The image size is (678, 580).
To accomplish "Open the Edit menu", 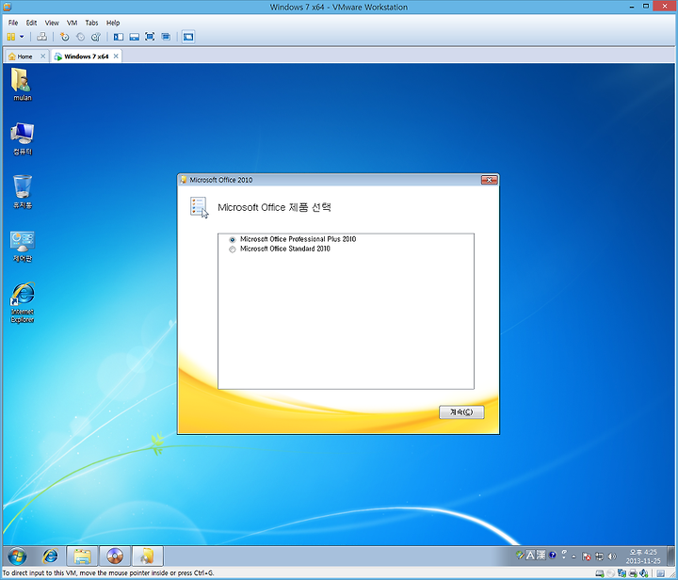I will [x=31, y=23].
